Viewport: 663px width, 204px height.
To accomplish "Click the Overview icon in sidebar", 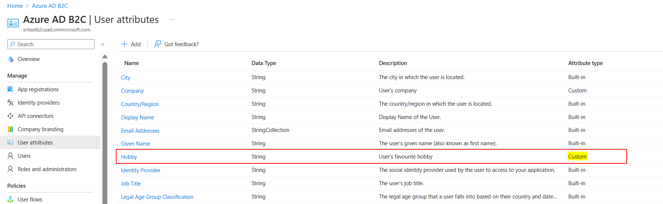I will click(x=10, y=59).
